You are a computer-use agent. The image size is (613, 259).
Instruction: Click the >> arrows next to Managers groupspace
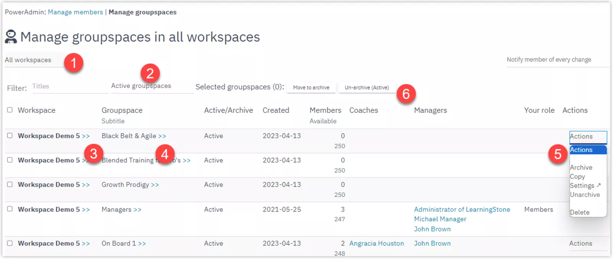click(137, 210)
